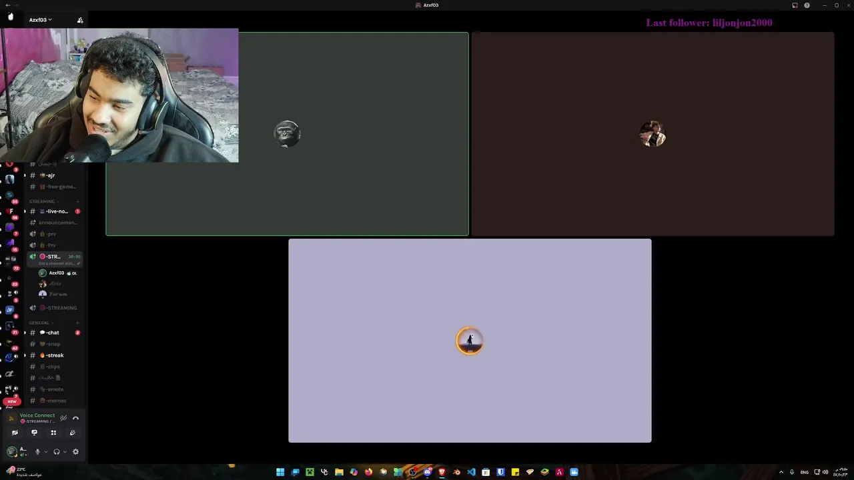This screenshot has height=480, width=854.
Task: Deafen with the headphones icon
Action: click(x=57, y=452)
